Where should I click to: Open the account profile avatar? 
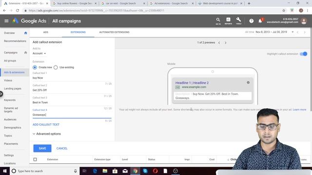304,21
